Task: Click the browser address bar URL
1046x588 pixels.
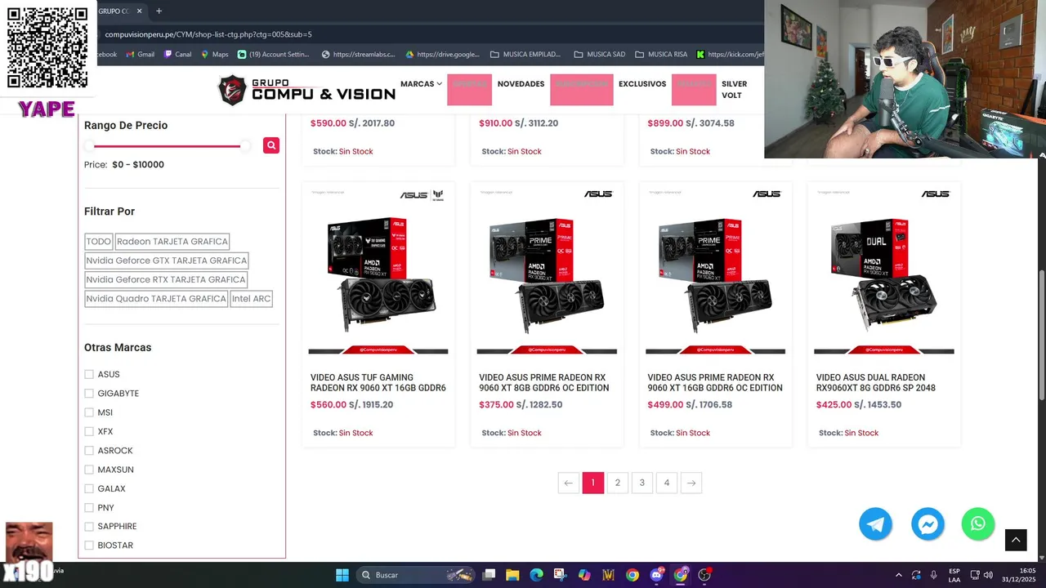Action: (x=208, y=34)
